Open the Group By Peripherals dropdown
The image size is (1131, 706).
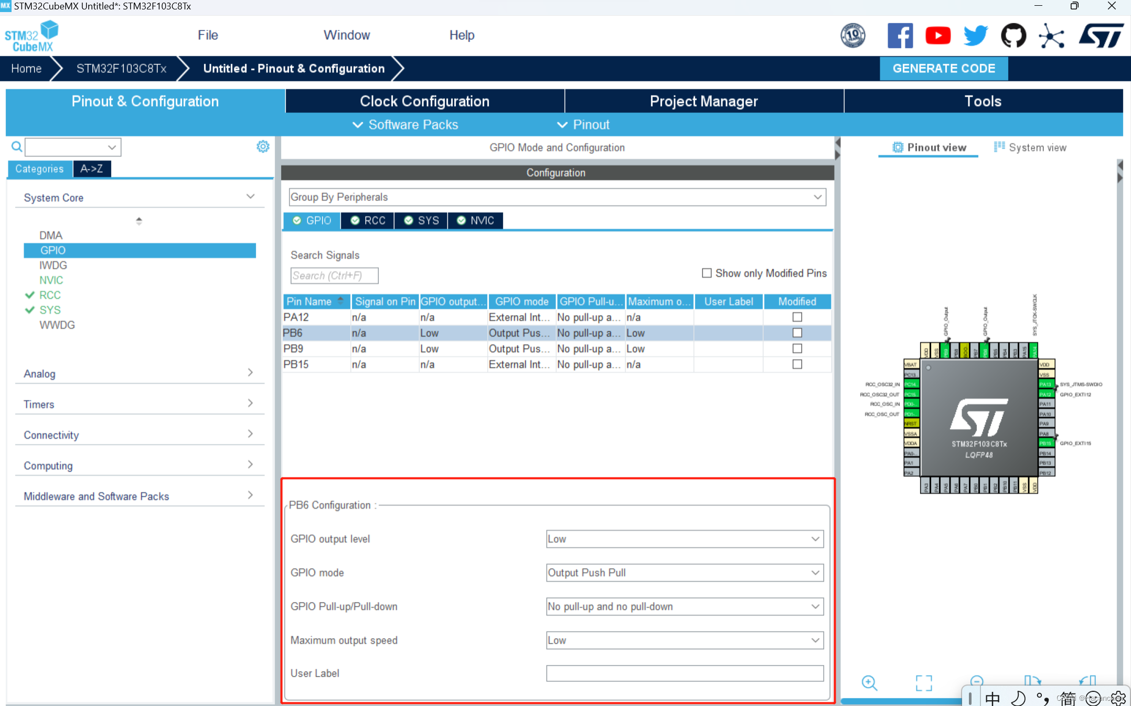[x=557, y=197]
